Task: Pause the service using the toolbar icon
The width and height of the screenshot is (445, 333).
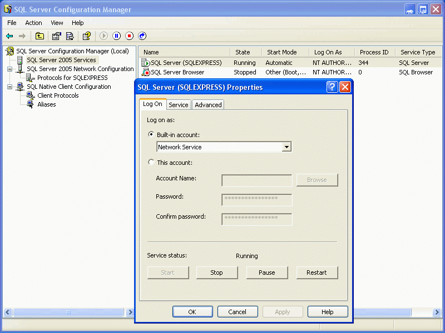Action: coord(116,36)
